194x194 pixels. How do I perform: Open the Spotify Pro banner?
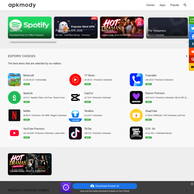point(30,27)
